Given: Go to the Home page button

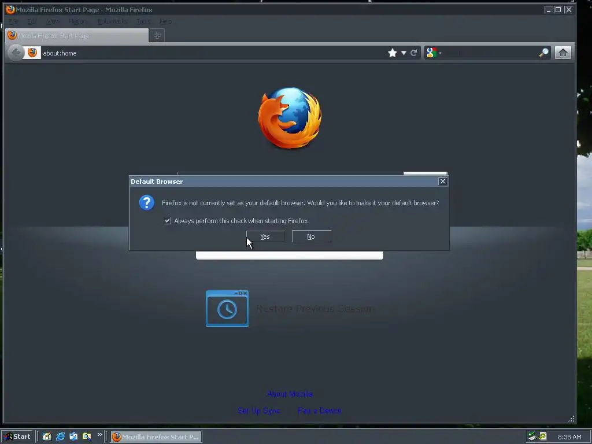Looking at the screenshot, I should 563,53.
